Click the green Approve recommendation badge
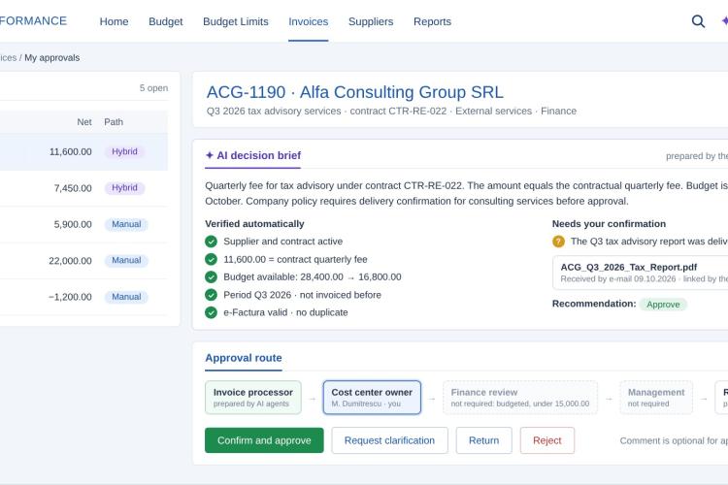This screenshot has height=485, width=728. (x=663, y=305)
